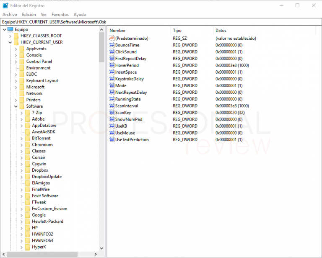The width and height of the screenshot is (322, 258).
Task: Click the BounceTime DWORD value icon
Action: (112, 45)
